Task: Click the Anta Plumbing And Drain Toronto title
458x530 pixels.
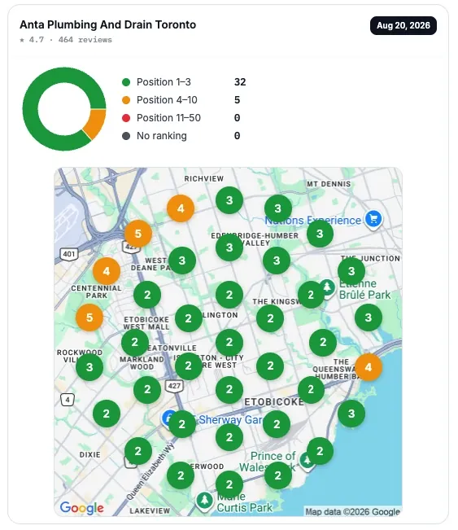Action: pos(107,24)
